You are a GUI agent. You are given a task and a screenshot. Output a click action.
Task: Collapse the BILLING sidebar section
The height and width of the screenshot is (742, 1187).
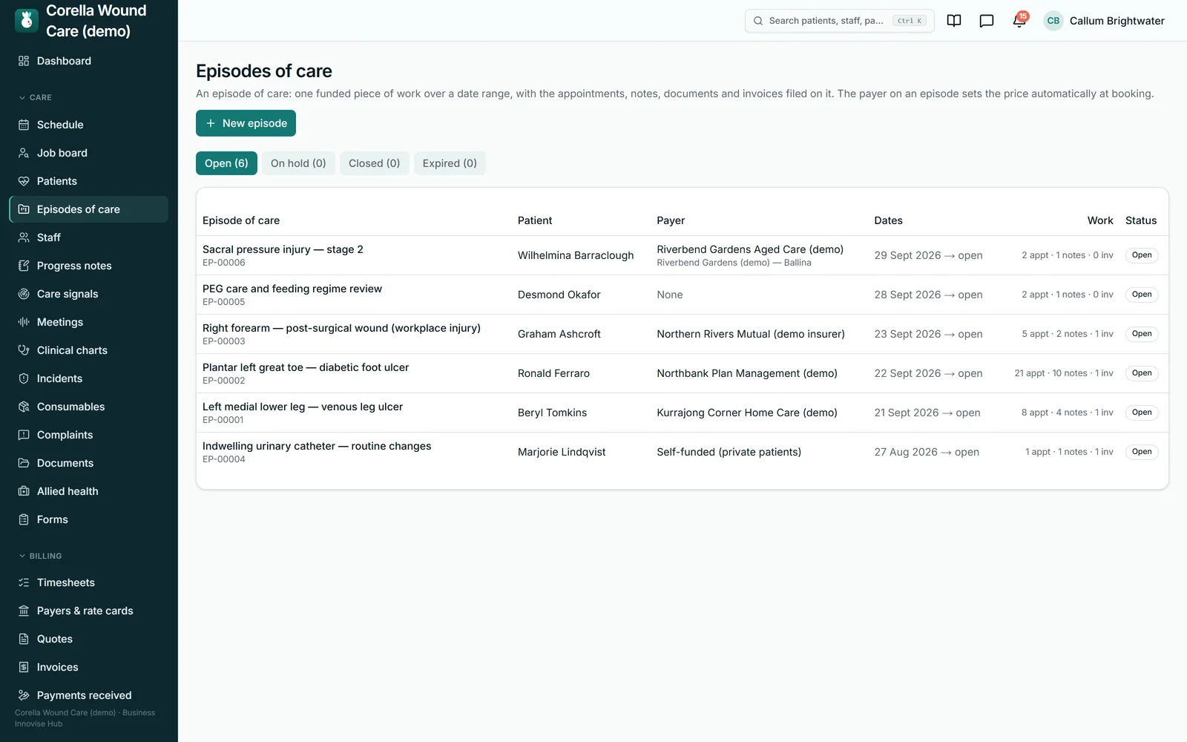(41, 556)
